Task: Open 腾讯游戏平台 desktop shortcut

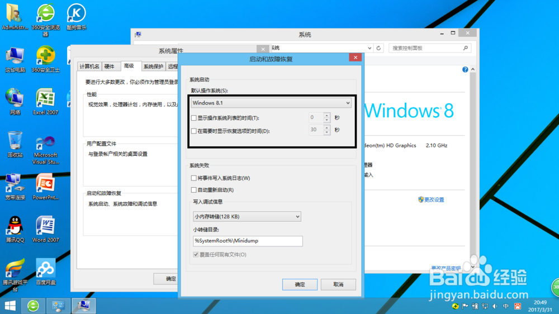Action: [x=15, y=275]
